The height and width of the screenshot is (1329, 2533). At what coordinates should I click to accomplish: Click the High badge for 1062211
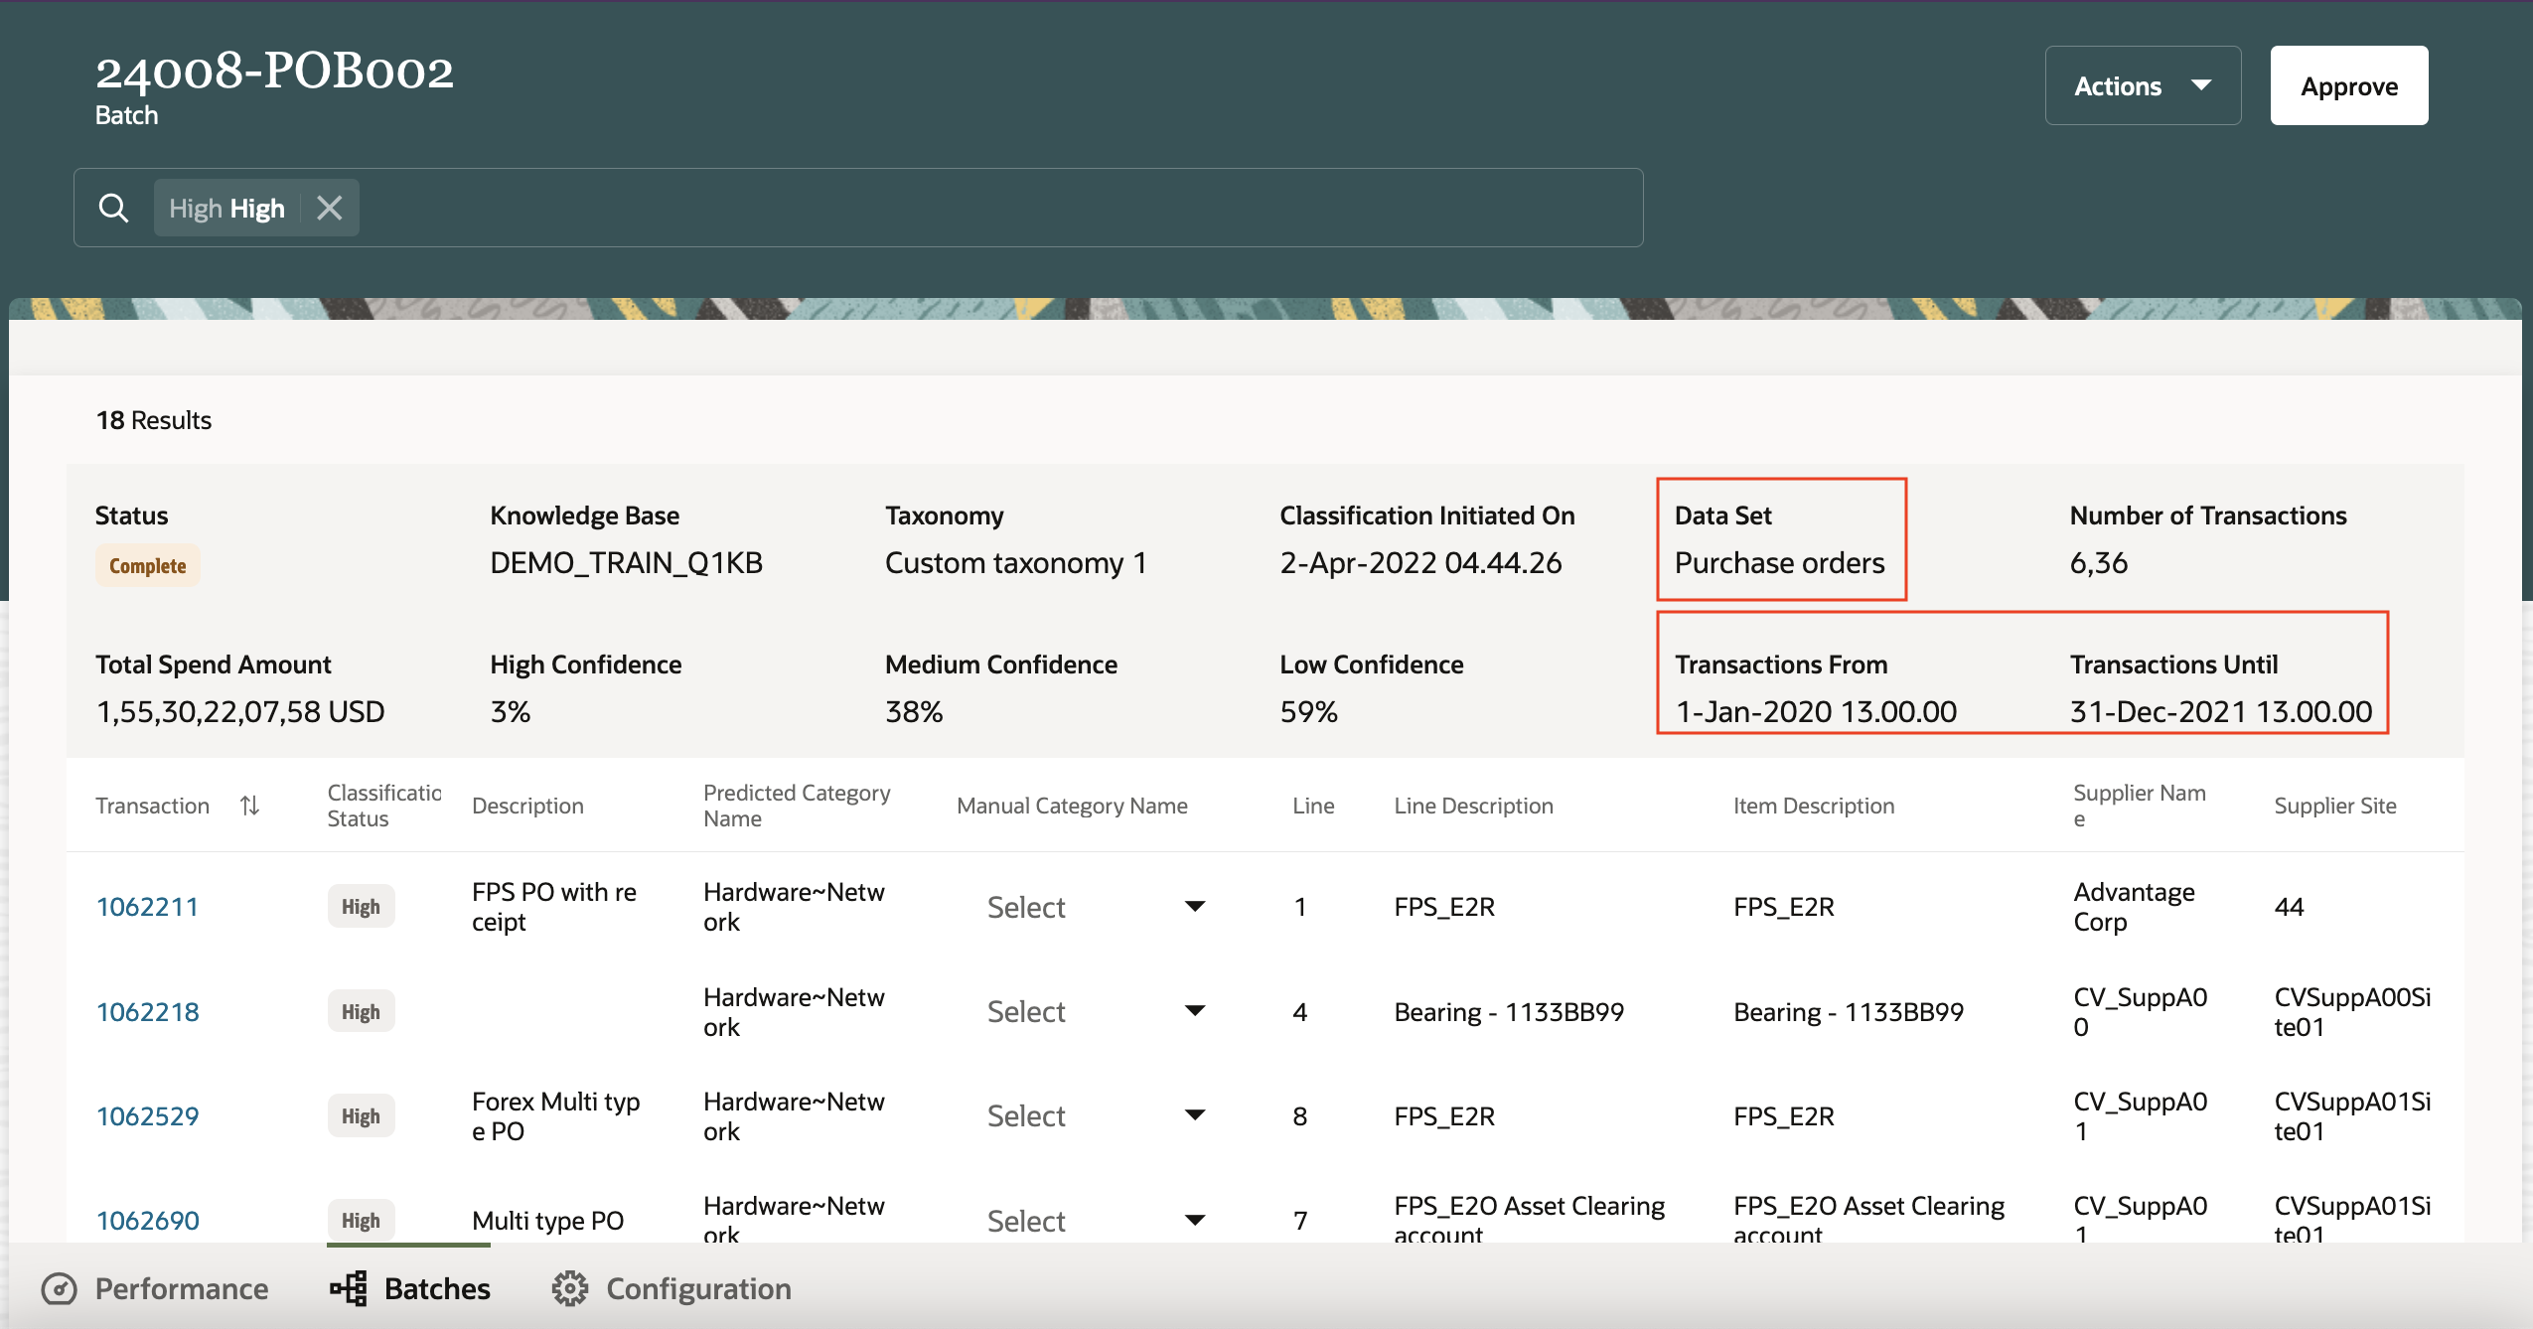click(361, 907)
